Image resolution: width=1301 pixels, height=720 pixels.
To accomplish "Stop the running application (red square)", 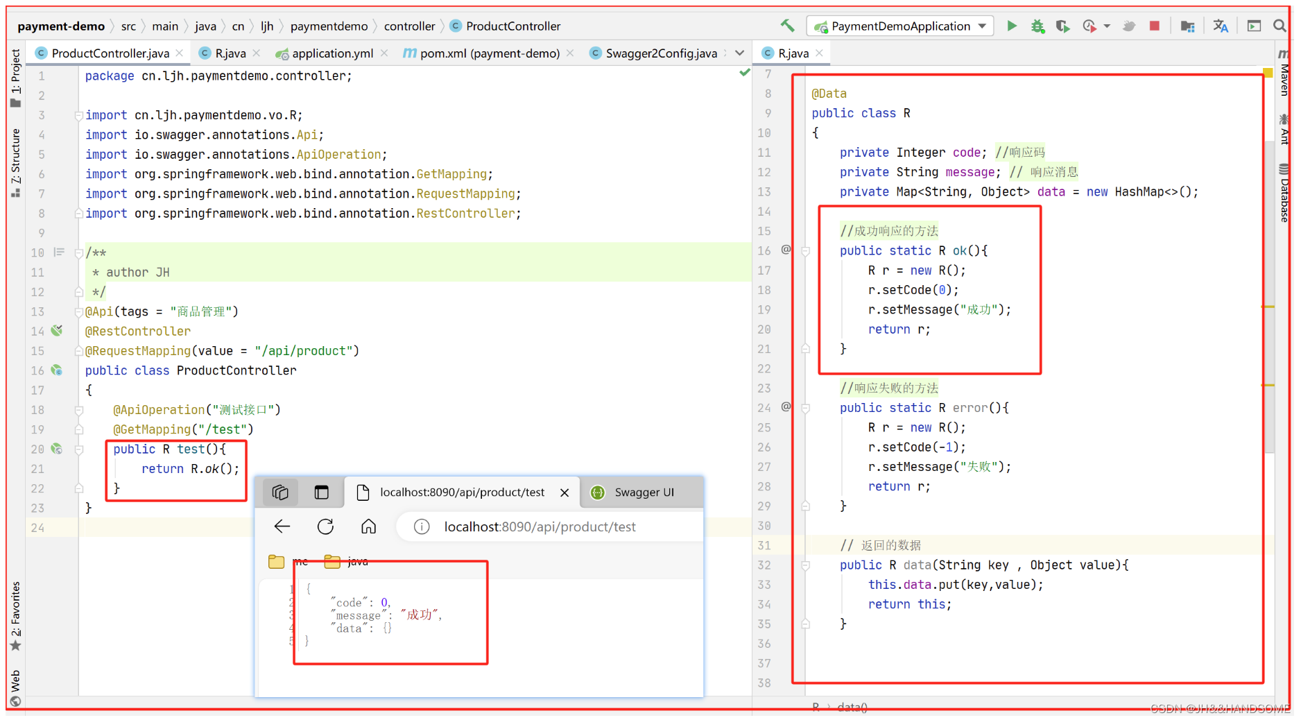I will [1154, 26].
